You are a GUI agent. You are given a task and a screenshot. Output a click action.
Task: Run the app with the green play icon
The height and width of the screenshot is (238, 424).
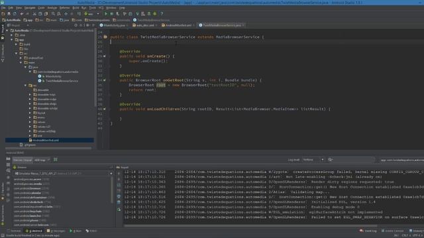point(106,14)
